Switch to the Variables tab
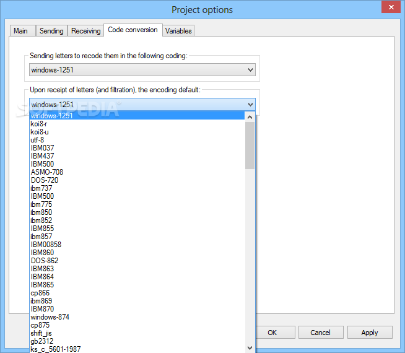 tap(178, 31)
